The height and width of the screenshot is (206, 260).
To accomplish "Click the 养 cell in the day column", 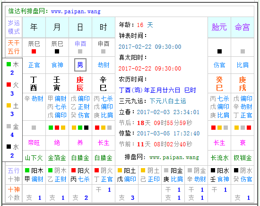I will click(80, 143).
